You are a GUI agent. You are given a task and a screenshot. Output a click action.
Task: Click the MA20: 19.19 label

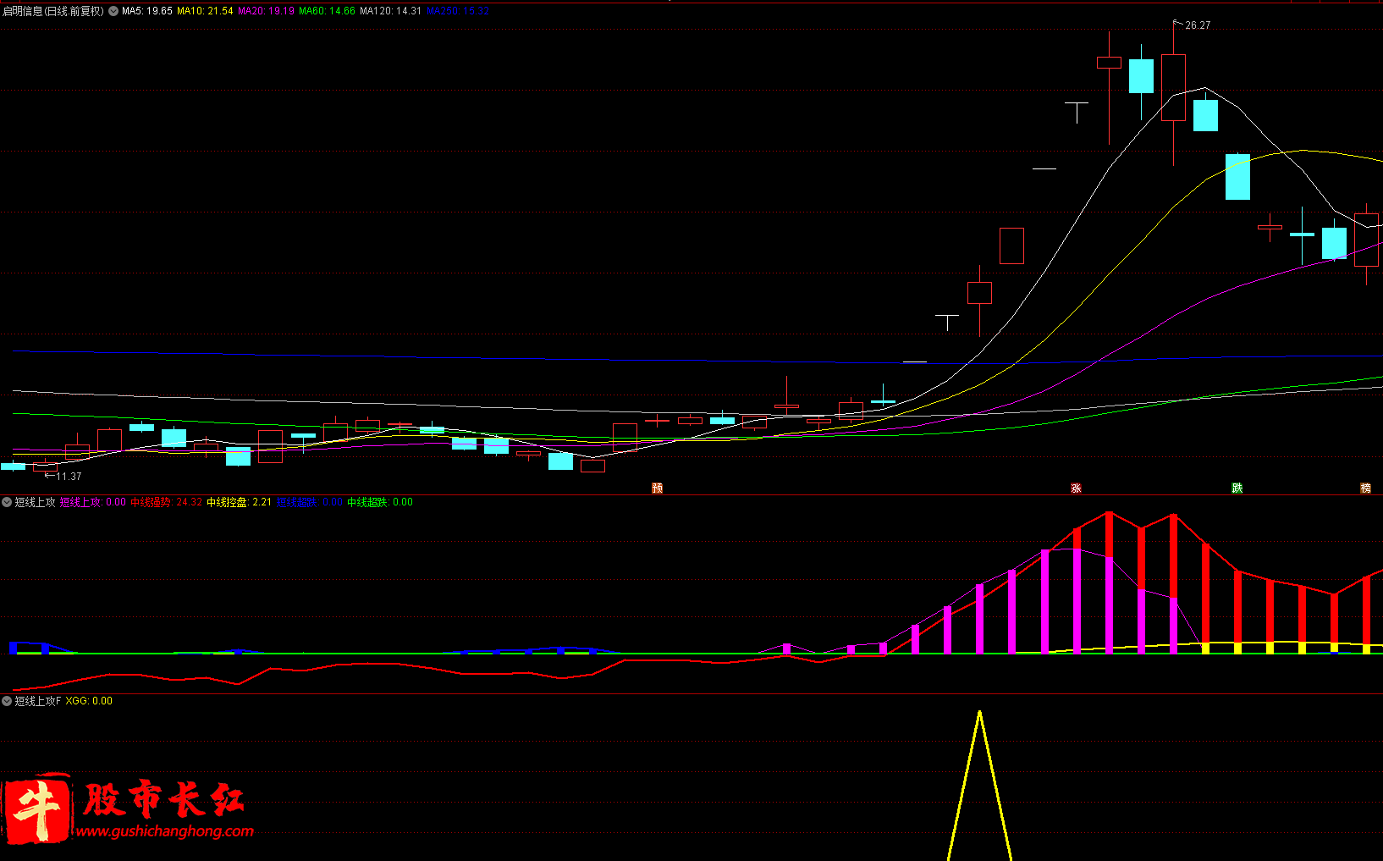pos(267,11)
